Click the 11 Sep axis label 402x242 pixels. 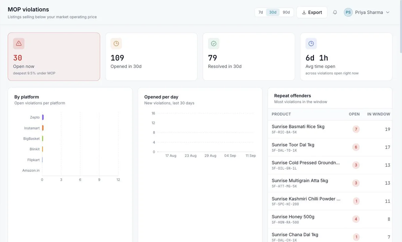(251, 156)
